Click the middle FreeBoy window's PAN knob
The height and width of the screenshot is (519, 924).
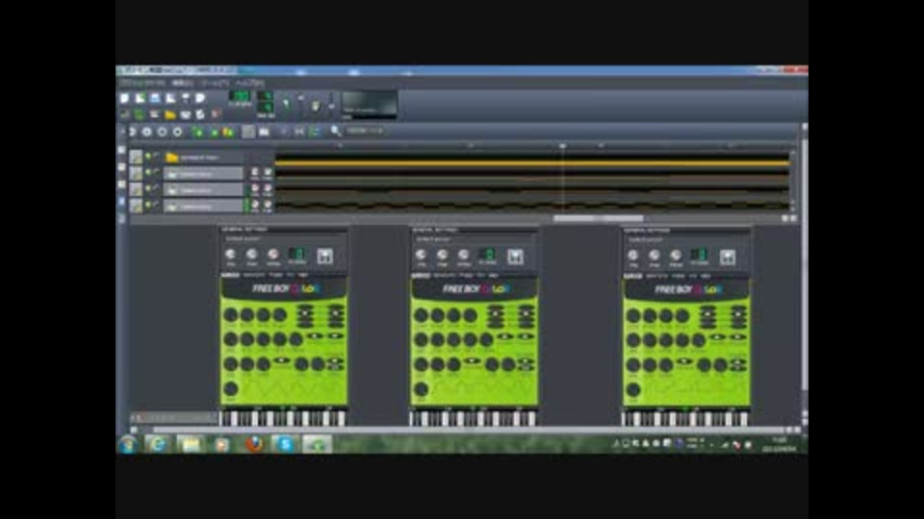442,256
